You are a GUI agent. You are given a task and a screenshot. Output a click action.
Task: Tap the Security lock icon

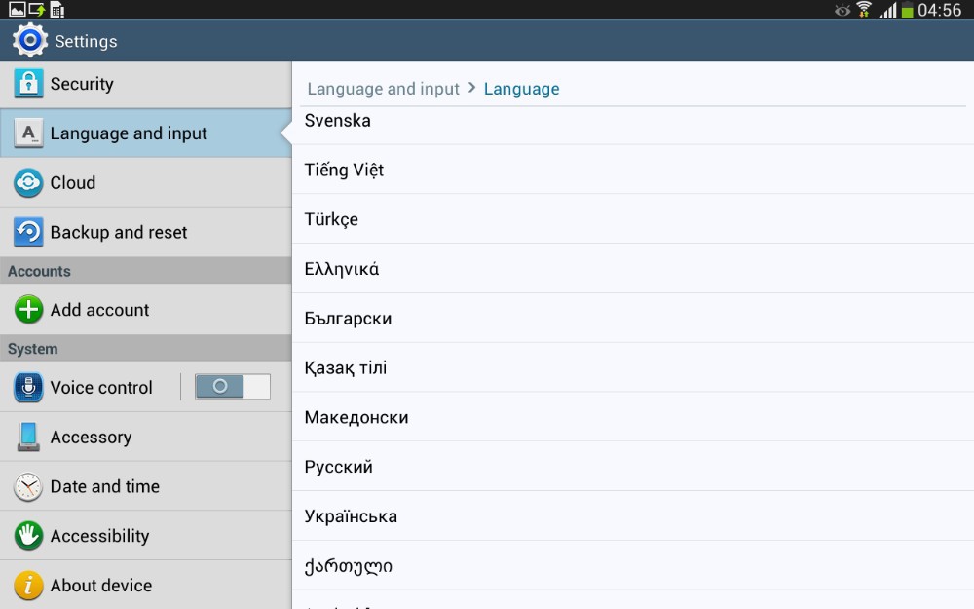tap(28, 84)
